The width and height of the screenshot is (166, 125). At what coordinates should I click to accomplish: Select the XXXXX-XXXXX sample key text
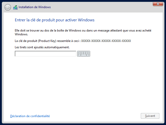(106, 41)
